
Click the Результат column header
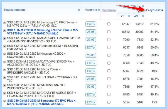(x=153, y=10)
